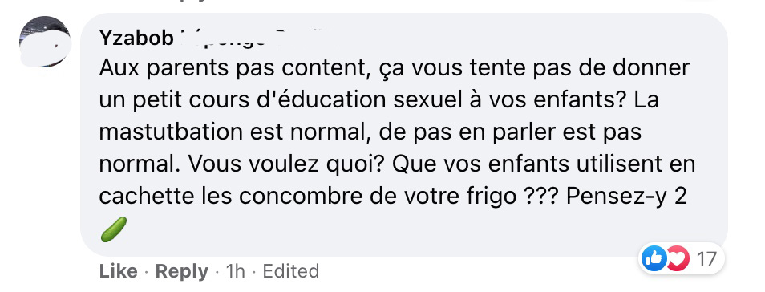Reply to Yzabob's comment

click(181, 271)
